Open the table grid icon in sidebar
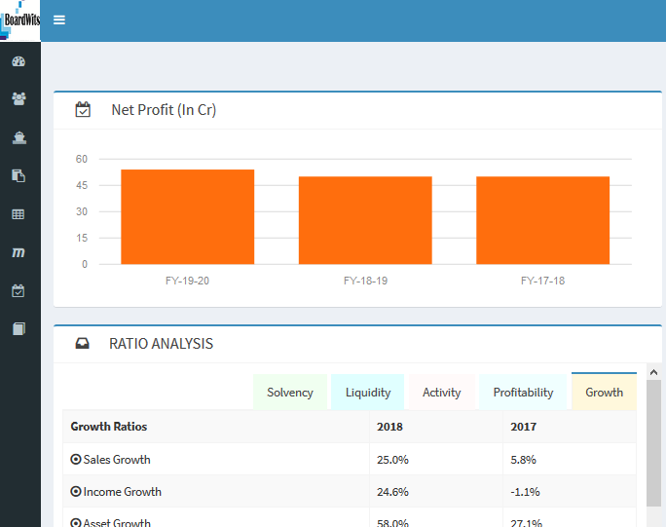This screenshot has width=666, height=527. click(x=18, y=213)
